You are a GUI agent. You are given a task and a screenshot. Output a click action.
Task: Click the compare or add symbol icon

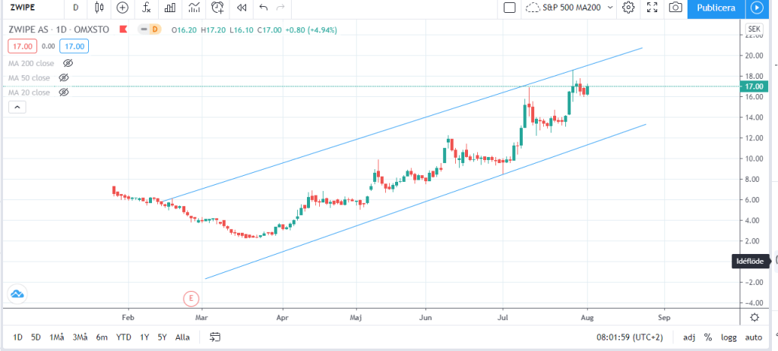pos(124,8)
